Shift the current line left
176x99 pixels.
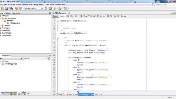[x=108, y=16]
